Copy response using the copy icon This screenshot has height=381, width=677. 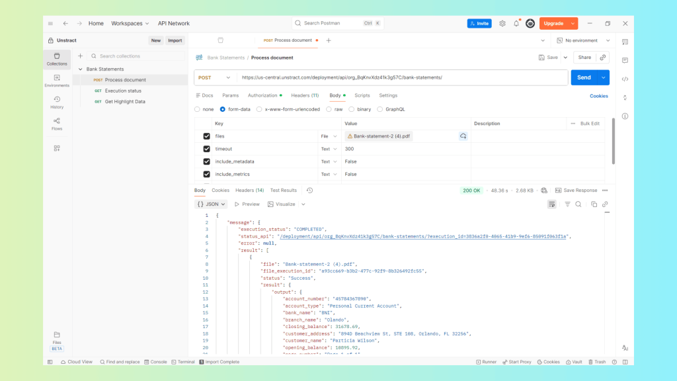pyautogui.click(x=594, y=204)
